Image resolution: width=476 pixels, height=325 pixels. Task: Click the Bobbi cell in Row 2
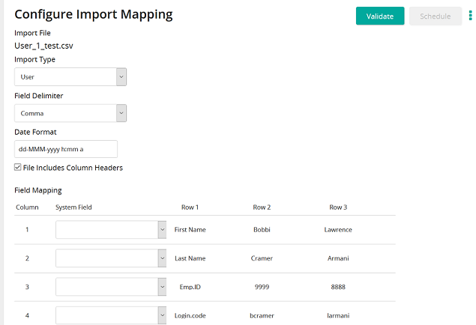coord(262,229)
